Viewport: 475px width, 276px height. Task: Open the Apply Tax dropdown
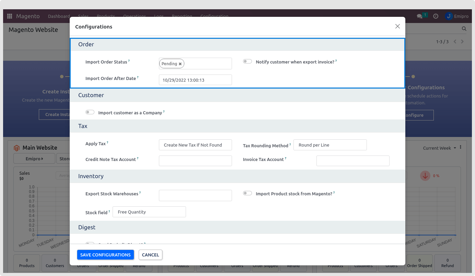[x=195, y=145]
